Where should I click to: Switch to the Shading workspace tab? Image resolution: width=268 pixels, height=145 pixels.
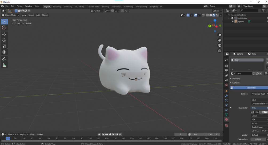tap(105, 6)
